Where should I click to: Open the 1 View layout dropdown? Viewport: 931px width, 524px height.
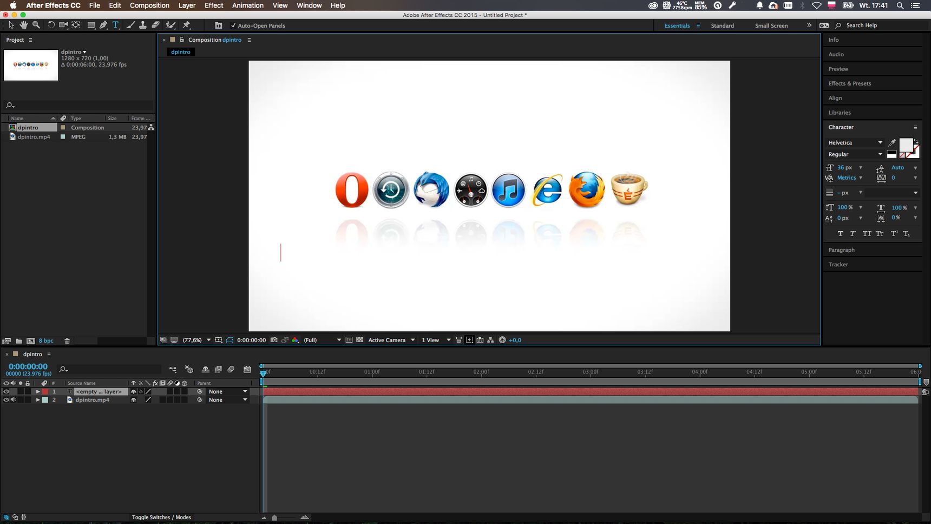(436, 340)
